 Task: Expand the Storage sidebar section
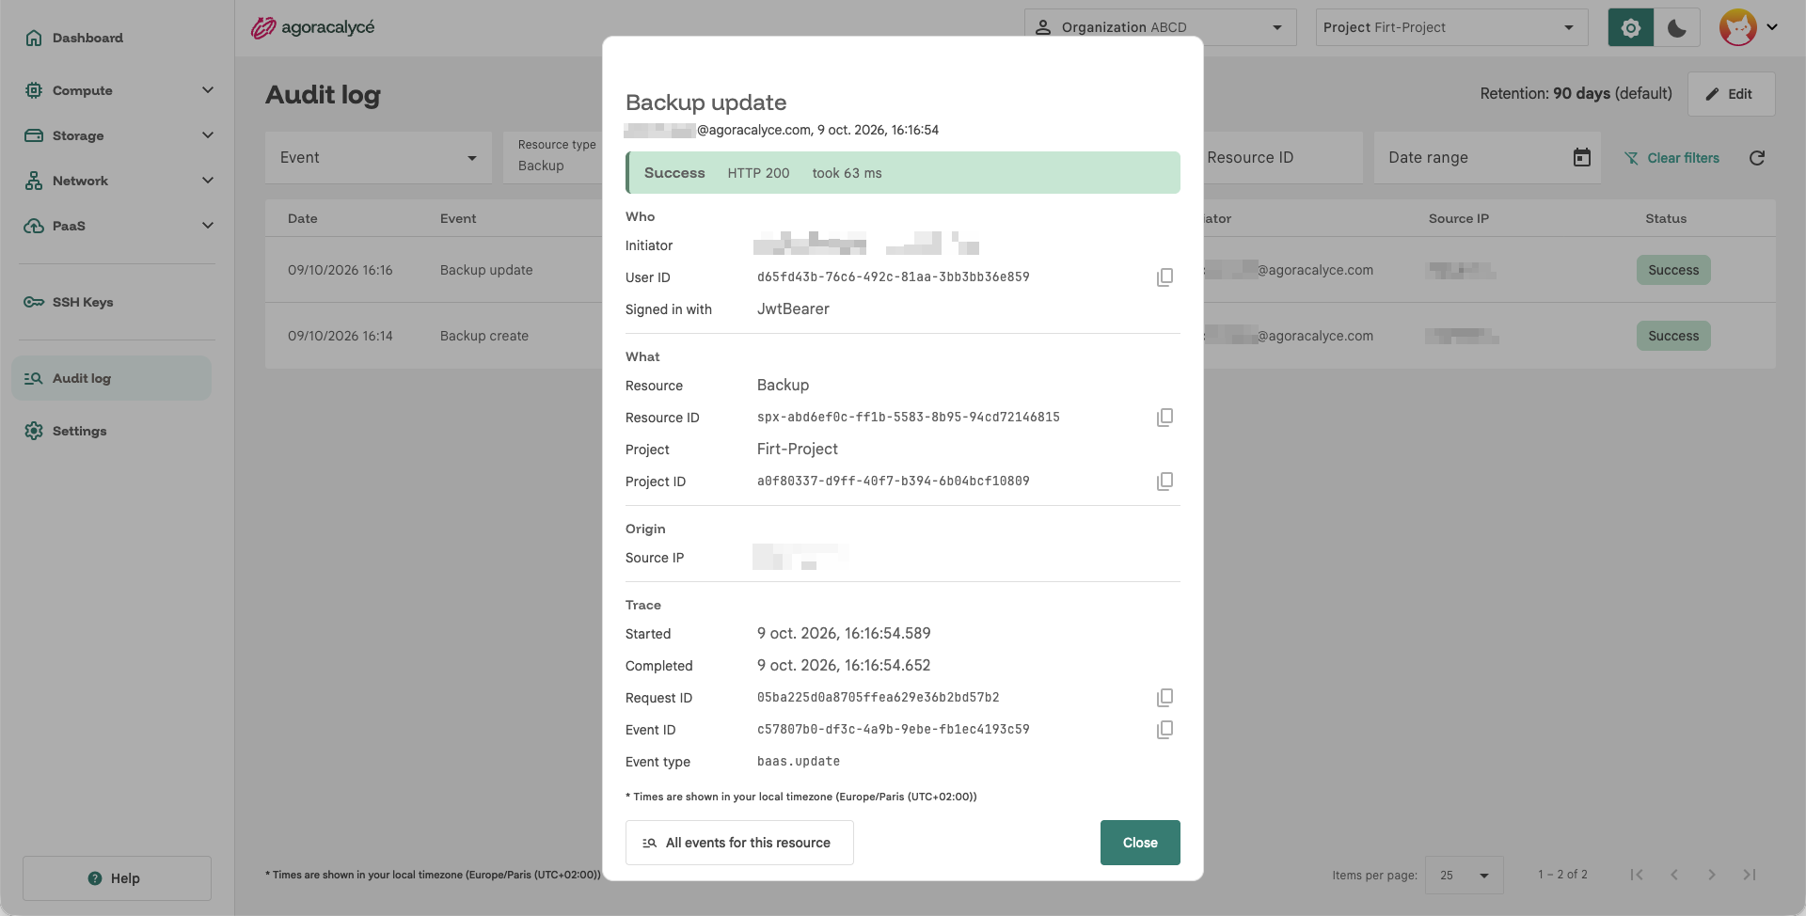coord(119,135)
